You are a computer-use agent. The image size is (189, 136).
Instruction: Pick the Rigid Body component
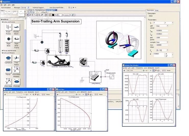(8, 39)
